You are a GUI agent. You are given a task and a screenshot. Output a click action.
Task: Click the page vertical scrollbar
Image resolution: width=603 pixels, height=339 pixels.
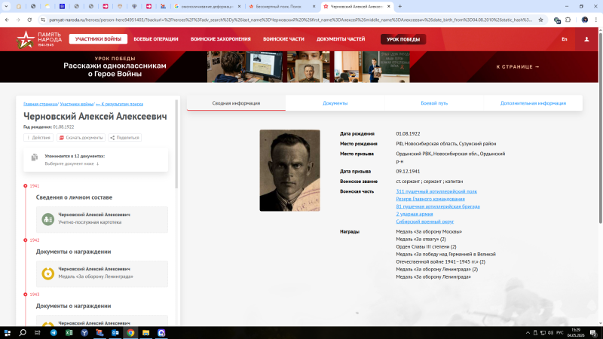600,127
